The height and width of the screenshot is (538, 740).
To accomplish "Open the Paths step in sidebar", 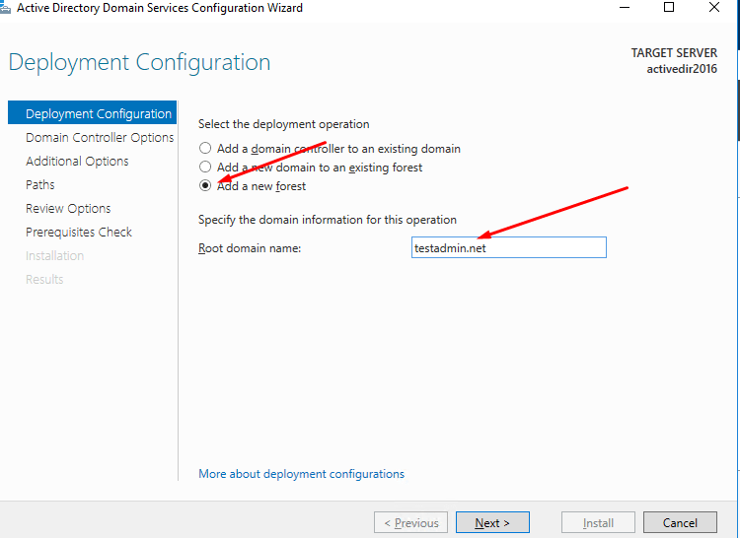I will 40,185.
